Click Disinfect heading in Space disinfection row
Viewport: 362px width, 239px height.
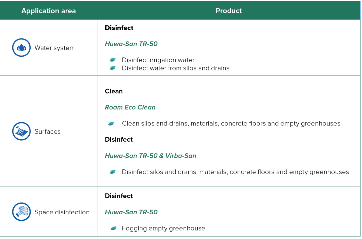pos(119,196)
